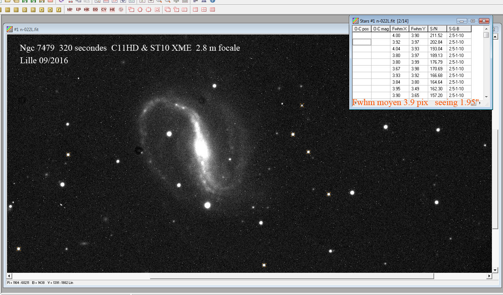Click the image window's horizontal scroll left arrow
The width and height of the screenshot is (503, 295).
10,276
